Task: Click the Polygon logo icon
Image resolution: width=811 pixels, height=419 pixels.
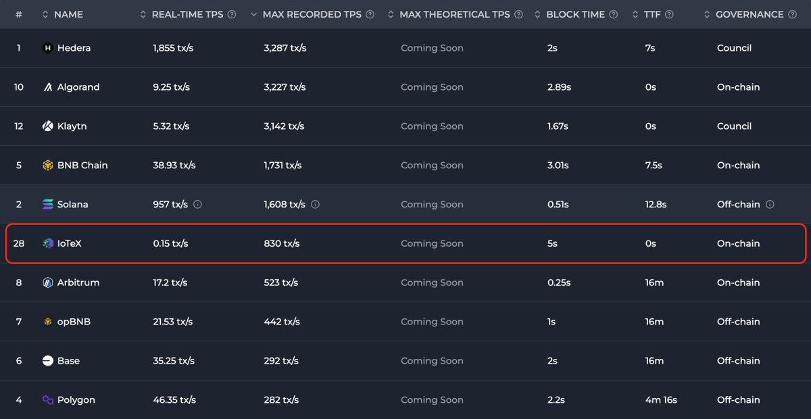Action: tap(47, 400)
